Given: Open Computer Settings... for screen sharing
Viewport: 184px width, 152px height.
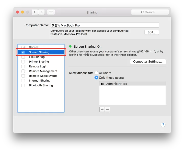Looking at the screenshot, I should 148,62.
